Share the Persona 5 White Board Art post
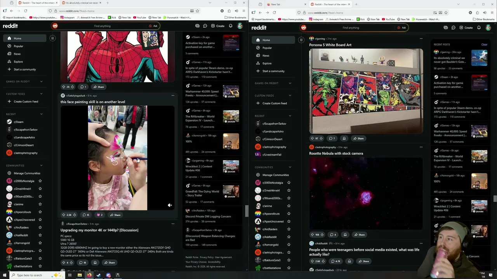This screenshot has height=279, width=497. 358,138
